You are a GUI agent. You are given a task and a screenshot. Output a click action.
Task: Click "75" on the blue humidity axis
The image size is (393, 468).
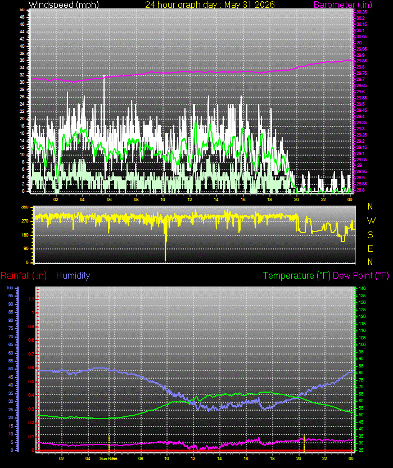click(x=11, y=328)
